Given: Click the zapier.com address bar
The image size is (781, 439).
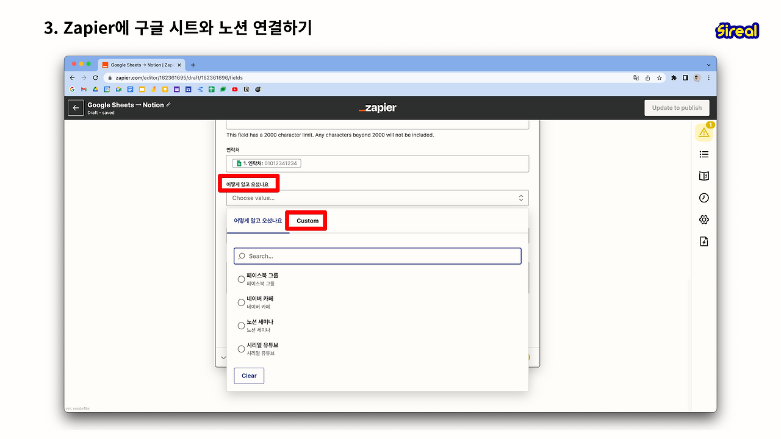Looking at the screenshot, I should tap(366, 78).
